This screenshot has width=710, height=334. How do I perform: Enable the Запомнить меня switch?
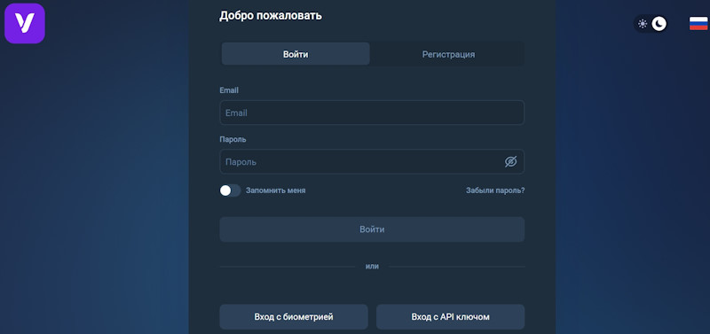tap(230, 190)
